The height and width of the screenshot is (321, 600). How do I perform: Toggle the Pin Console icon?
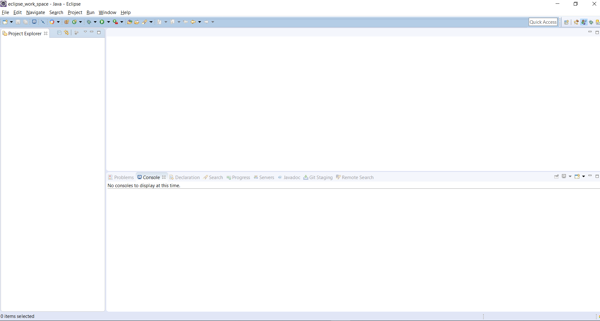point(557,177)
